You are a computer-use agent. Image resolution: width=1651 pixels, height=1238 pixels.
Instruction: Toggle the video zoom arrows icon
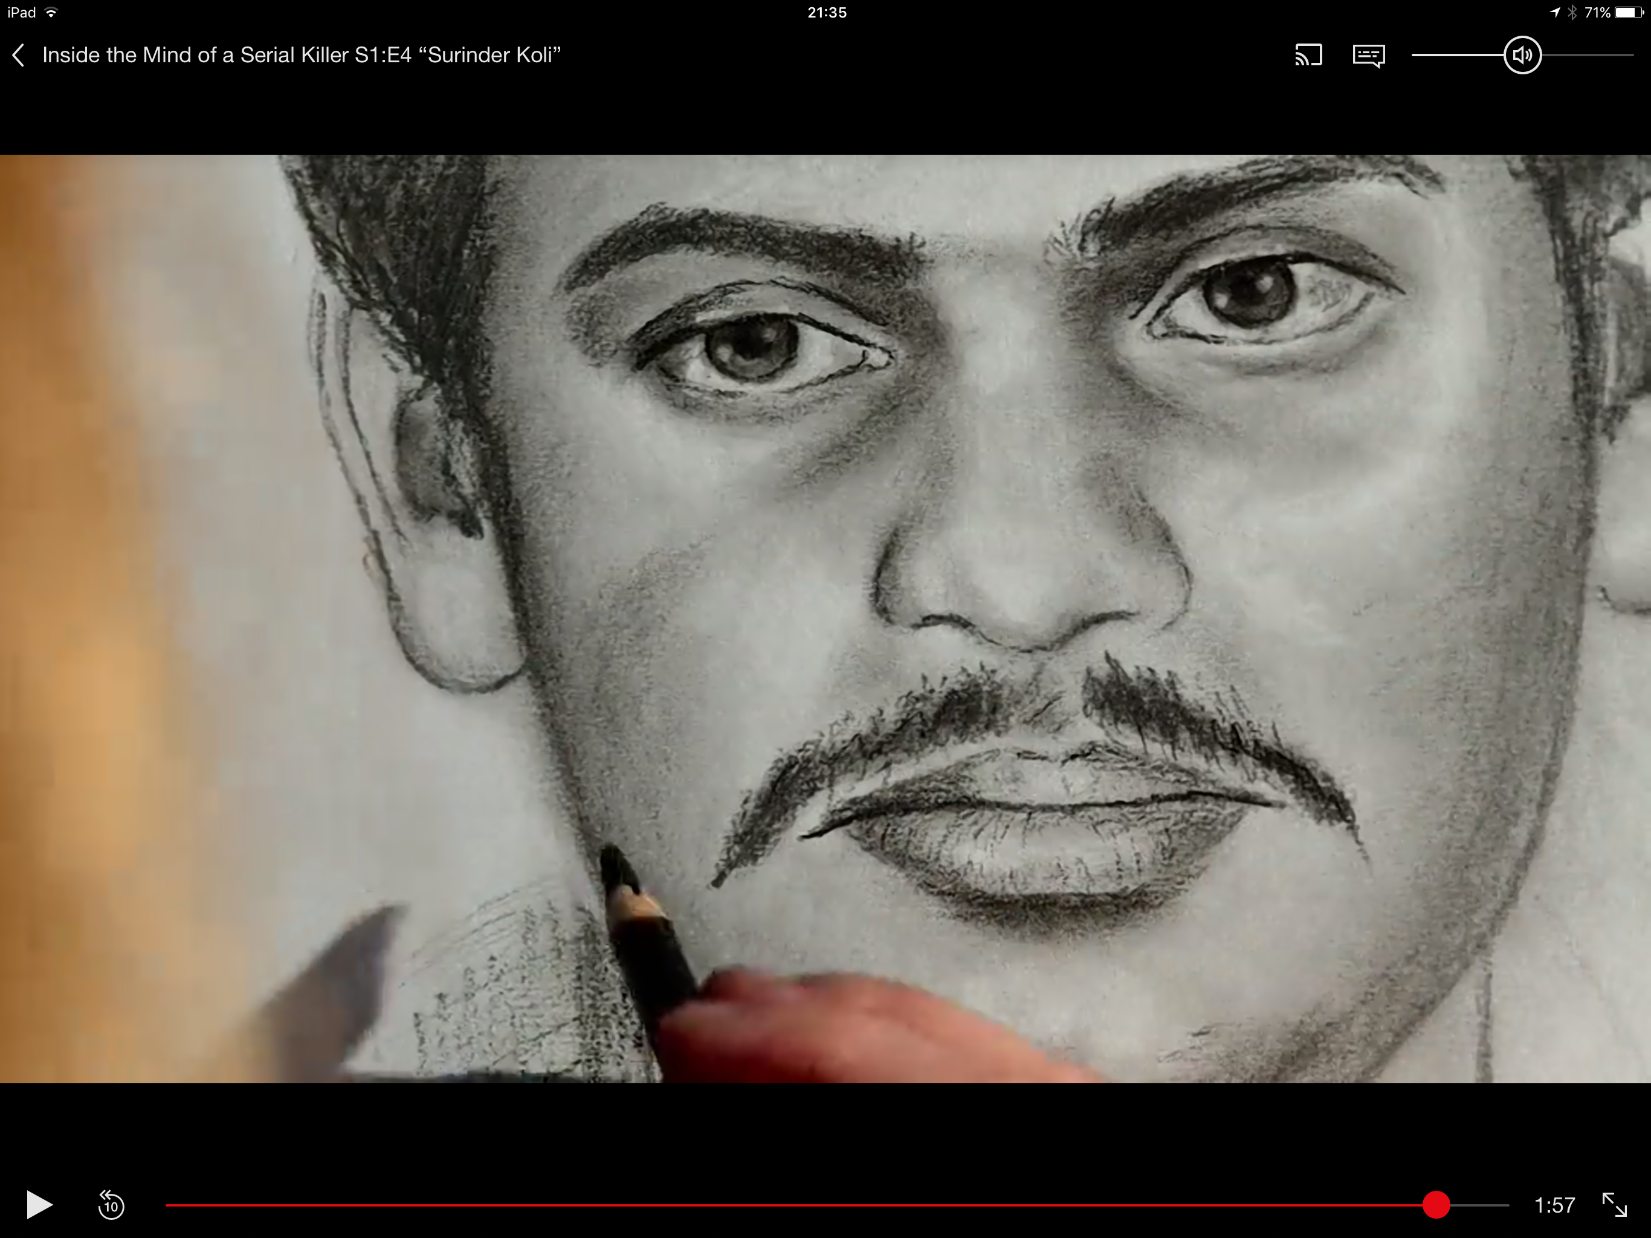tap(1614, 1204)
